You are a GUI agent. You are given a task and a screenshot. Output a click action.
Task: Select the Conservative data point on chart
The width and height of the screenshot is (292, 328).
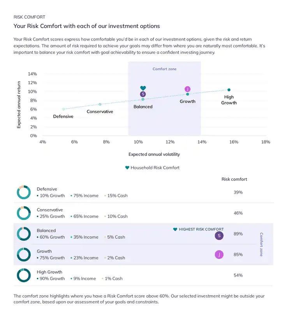click(100, 104)
